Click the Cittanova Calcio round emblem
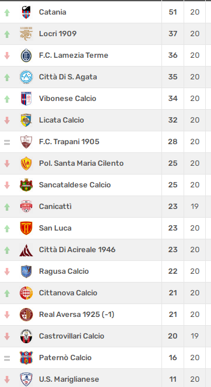The height and width of the screenshot is (387, 211). tap(26, 293)
